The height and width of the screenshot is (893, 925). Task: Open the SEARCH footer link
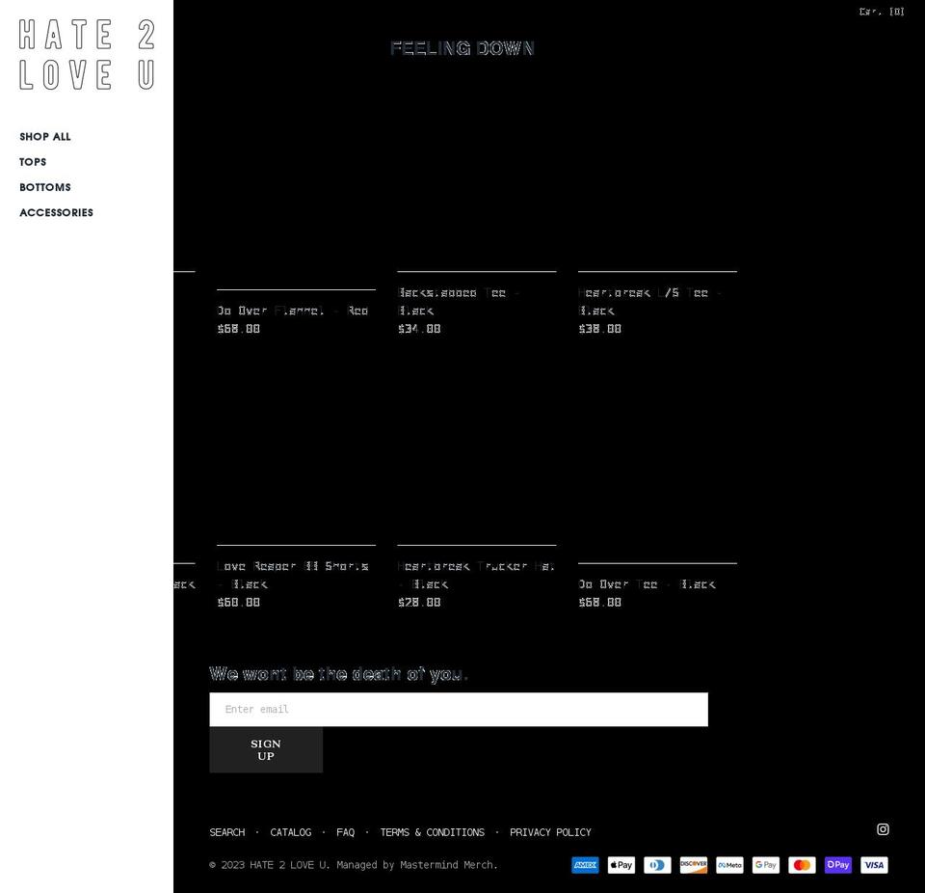[x=227, y=832]
